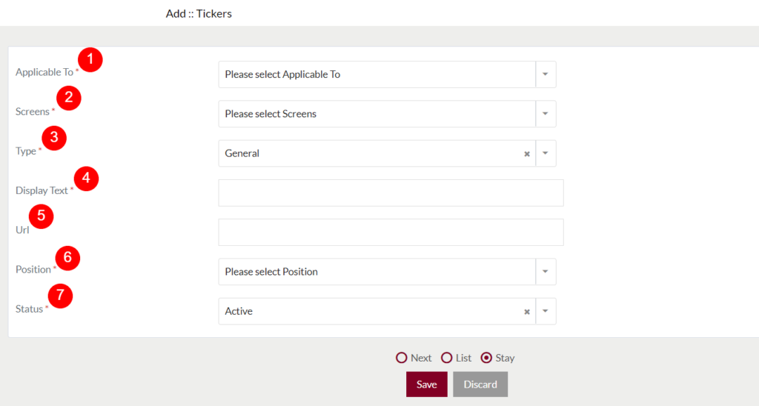759x406 pixels.
Task: Select the Next radio option
Action: (x=401, y=358)
